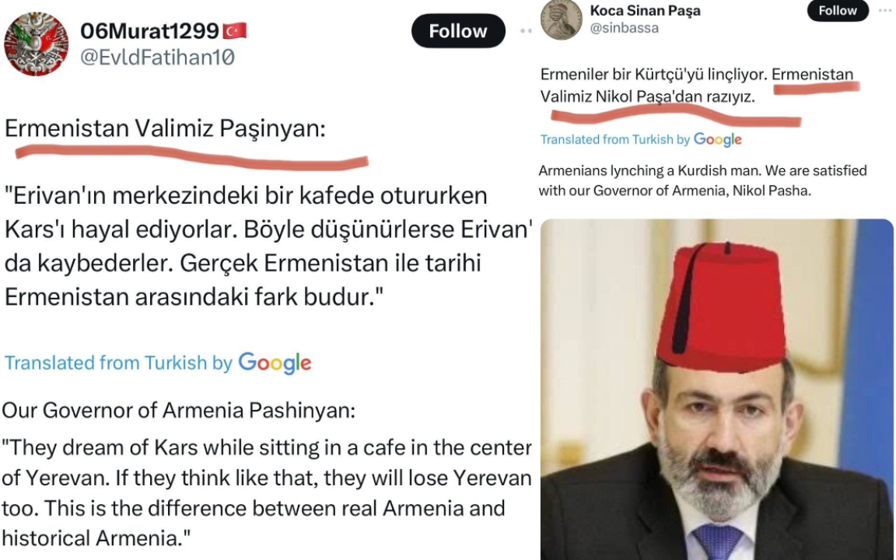Open the @EvldFatihan10 handle
Viewport: 896px width, 560px height.
(x=157, y=57)
